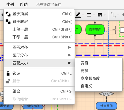Screen dimensions: 124x110
Task: Open the 帮助 menu
Action: 24,4
